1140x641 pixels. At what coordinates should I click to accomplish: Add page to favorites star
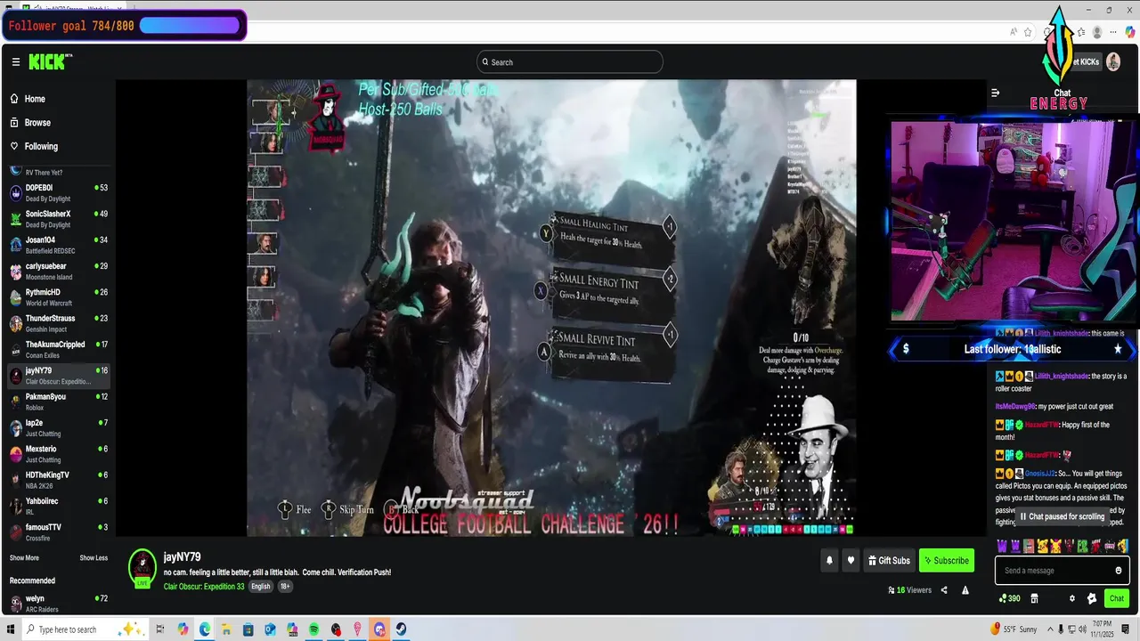coord(1028,32)
